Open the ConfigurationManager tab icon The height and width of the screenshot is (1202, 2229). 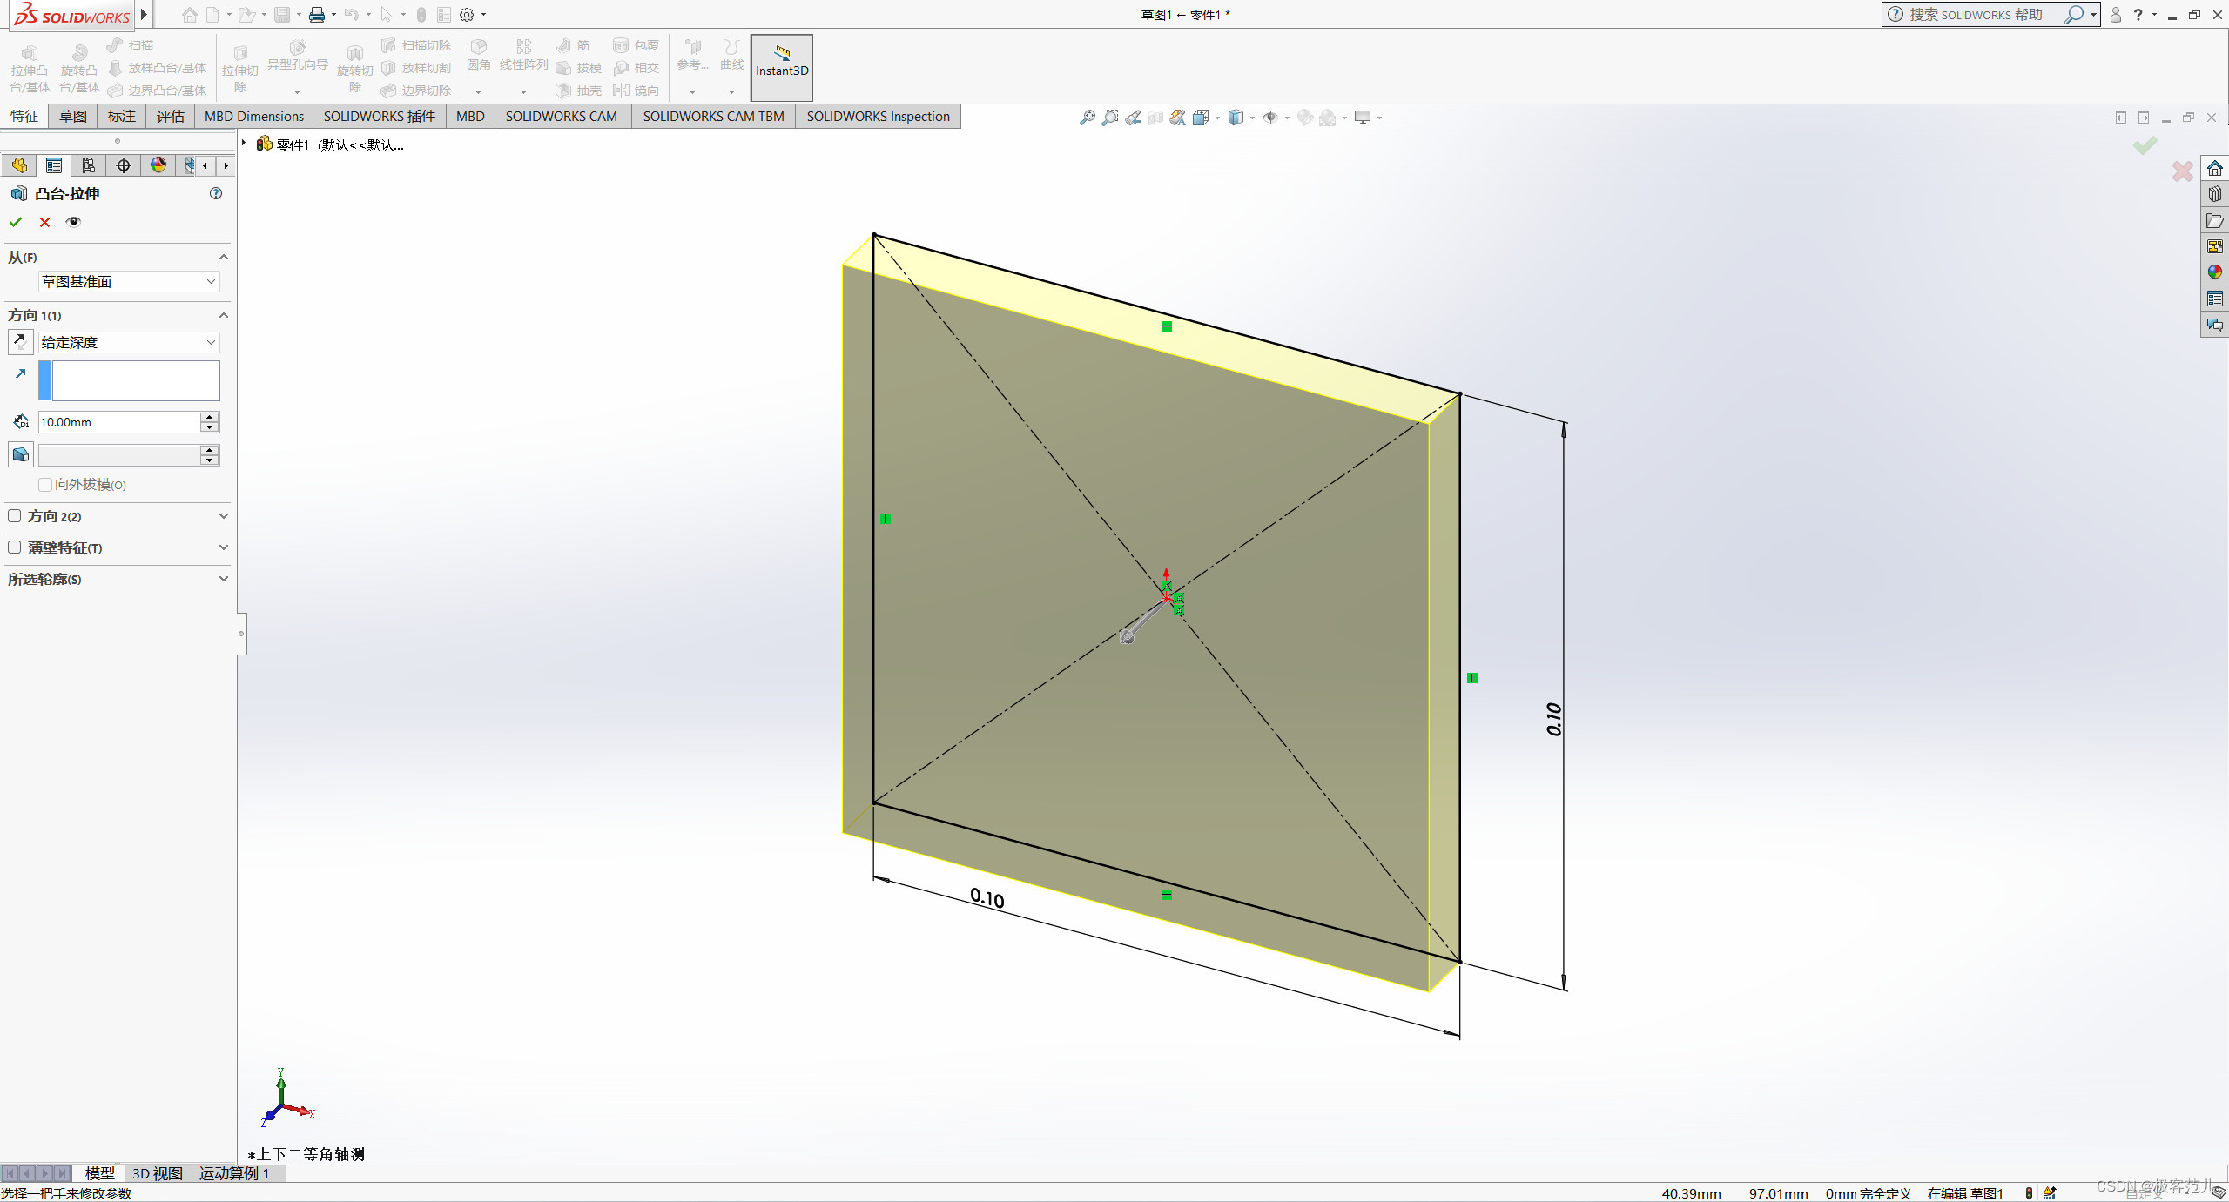coord(88,165)
